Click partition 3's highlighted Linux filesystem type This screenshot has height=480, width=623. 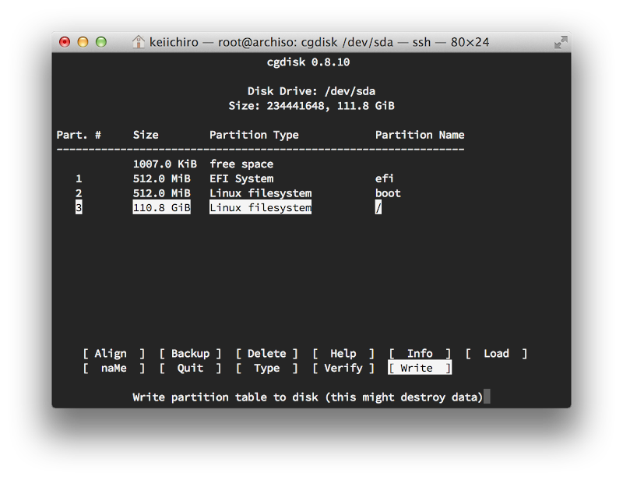click(x=261, y=207)
